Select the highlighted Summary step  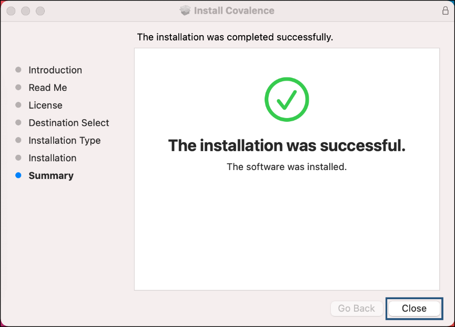(x=51, y=175)
